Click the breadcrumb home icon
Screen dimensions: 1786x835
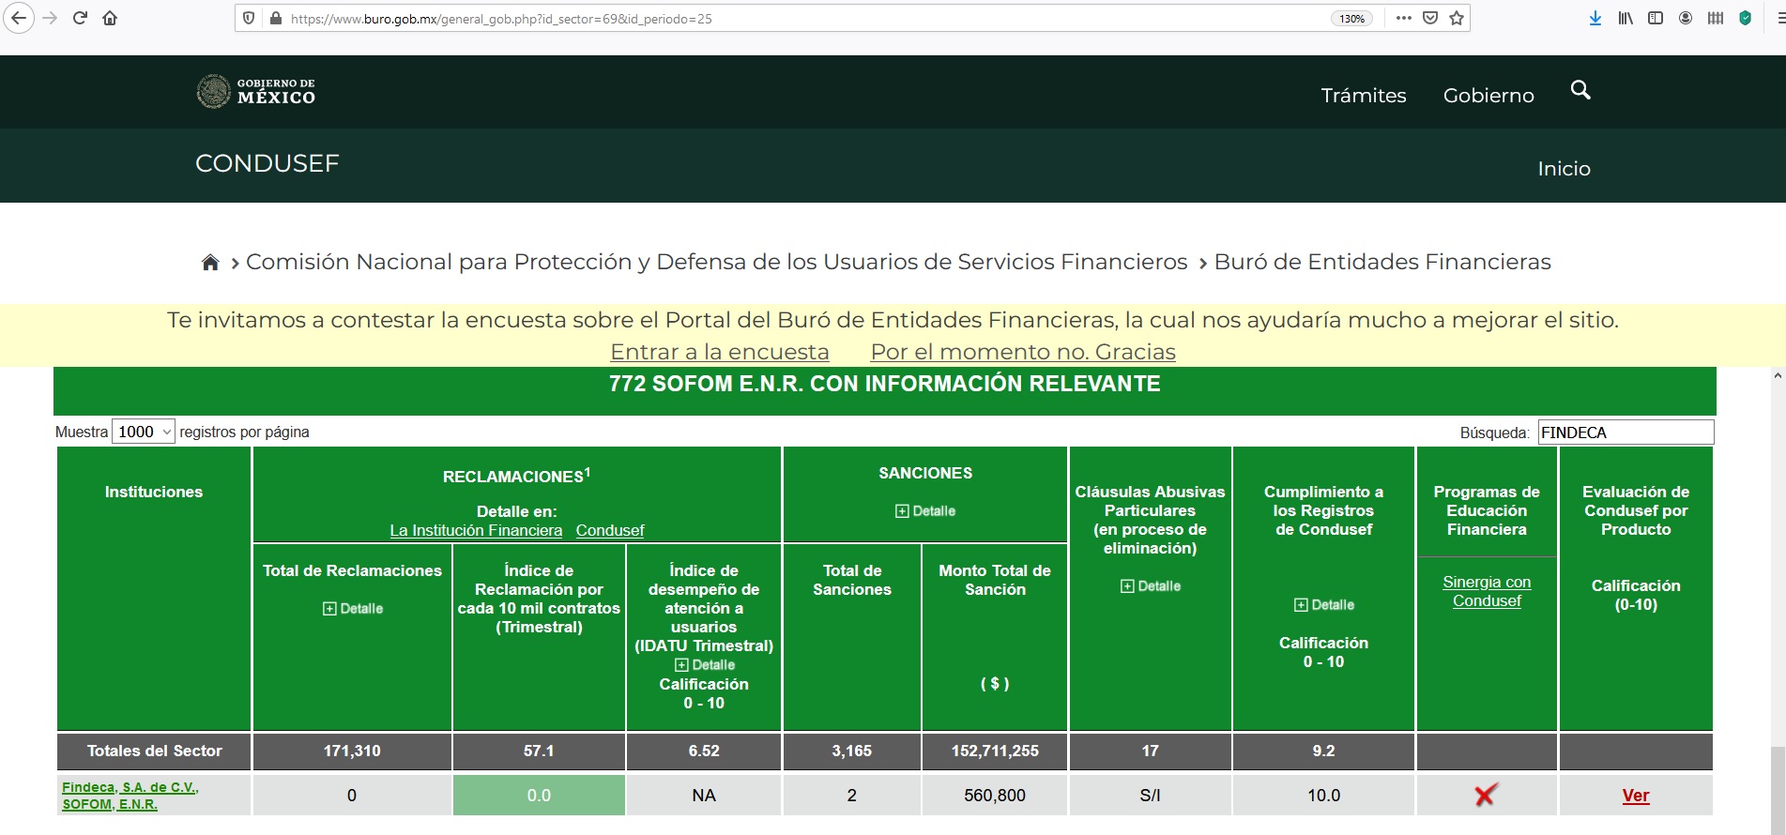coord(210,263)
